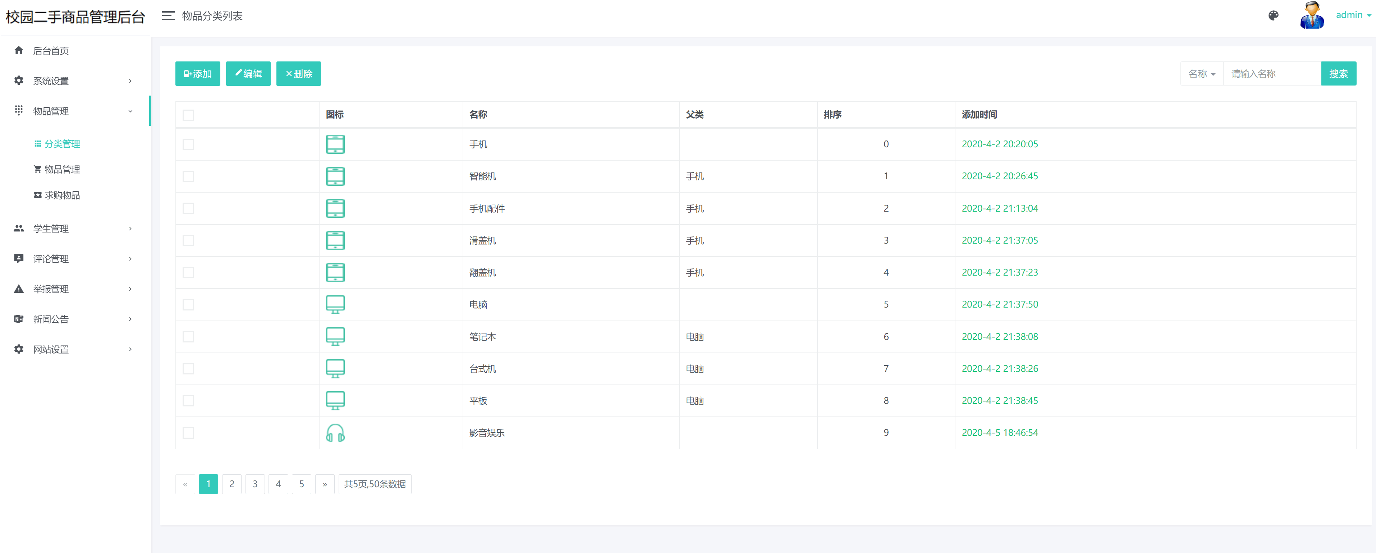Click the ticket icon beside 求购物品
The image size is (1376, 553).
click(37, 195)
